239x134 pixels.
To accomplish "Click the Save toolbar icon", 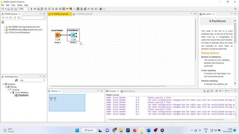I will [8, 9].
